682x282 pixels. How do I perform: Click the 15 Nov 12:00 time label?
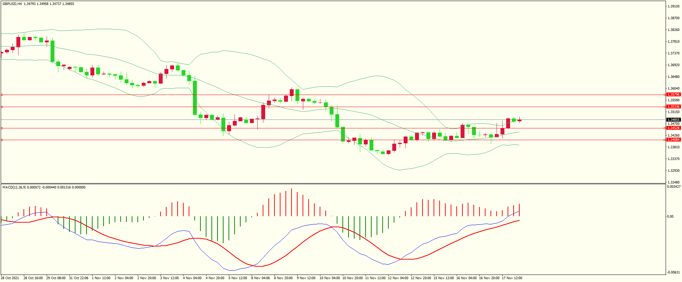point(444,278)
